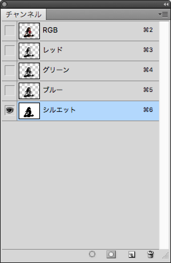Create new channel icon
This screenshot has width=171, height=263.
(132, 254)
